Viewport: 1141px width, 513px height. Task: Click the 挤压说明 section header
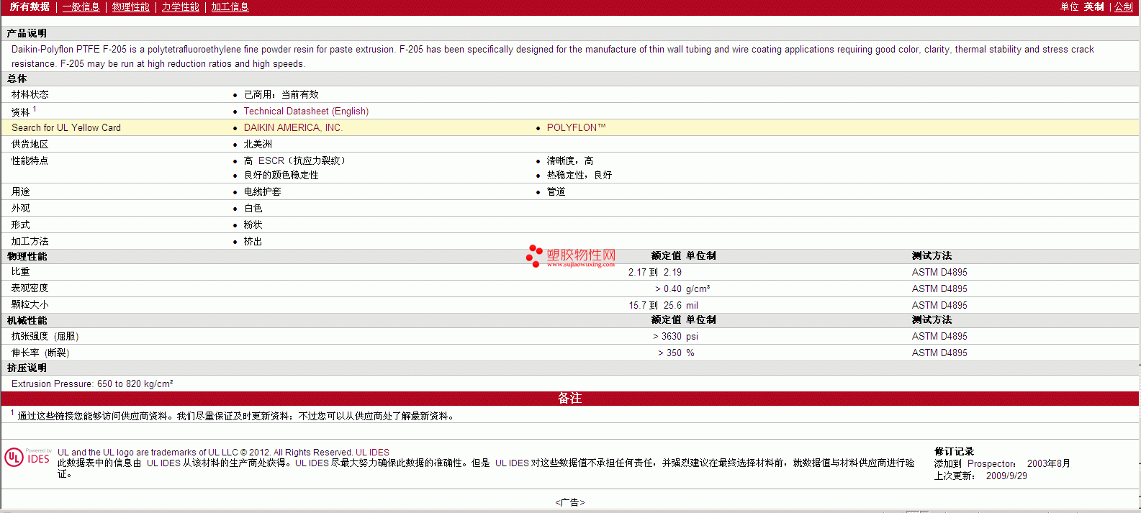pos(27,368)
